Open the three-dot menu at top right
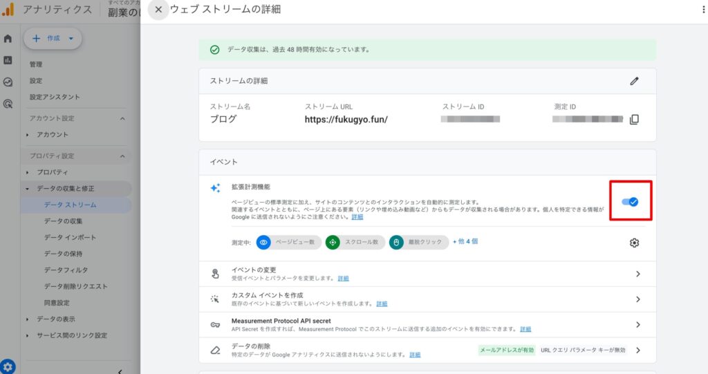Screen dimensions: 708x374 702,10
